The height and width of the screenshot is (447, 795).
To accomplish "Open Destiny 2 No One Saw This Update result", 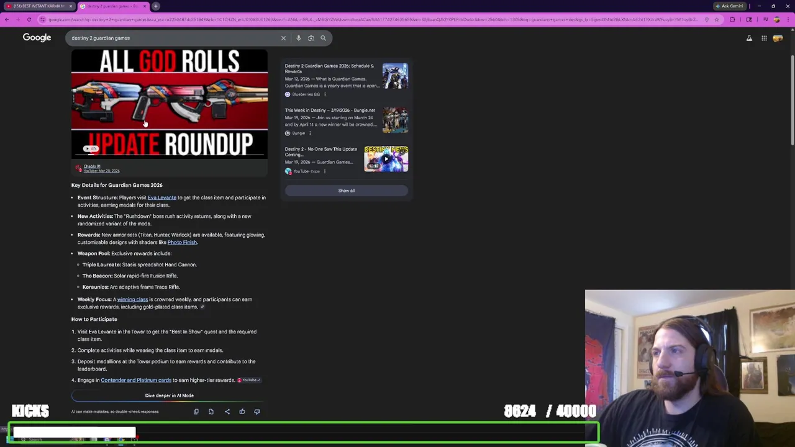I will (321, 151).
